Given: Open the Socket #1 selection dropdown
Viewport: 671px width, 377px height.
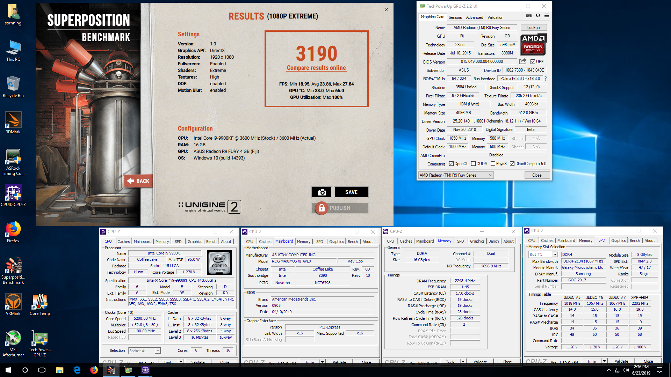Looking at the screenshot, I should (144, 351).
